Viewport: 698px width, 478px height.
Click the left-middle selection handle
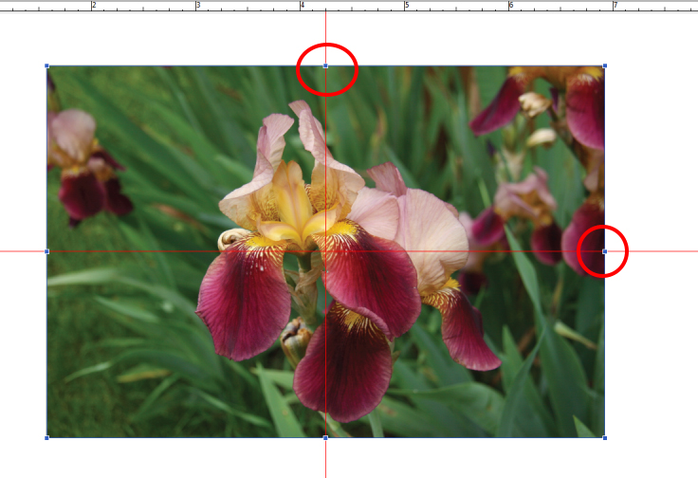point(47,251)
